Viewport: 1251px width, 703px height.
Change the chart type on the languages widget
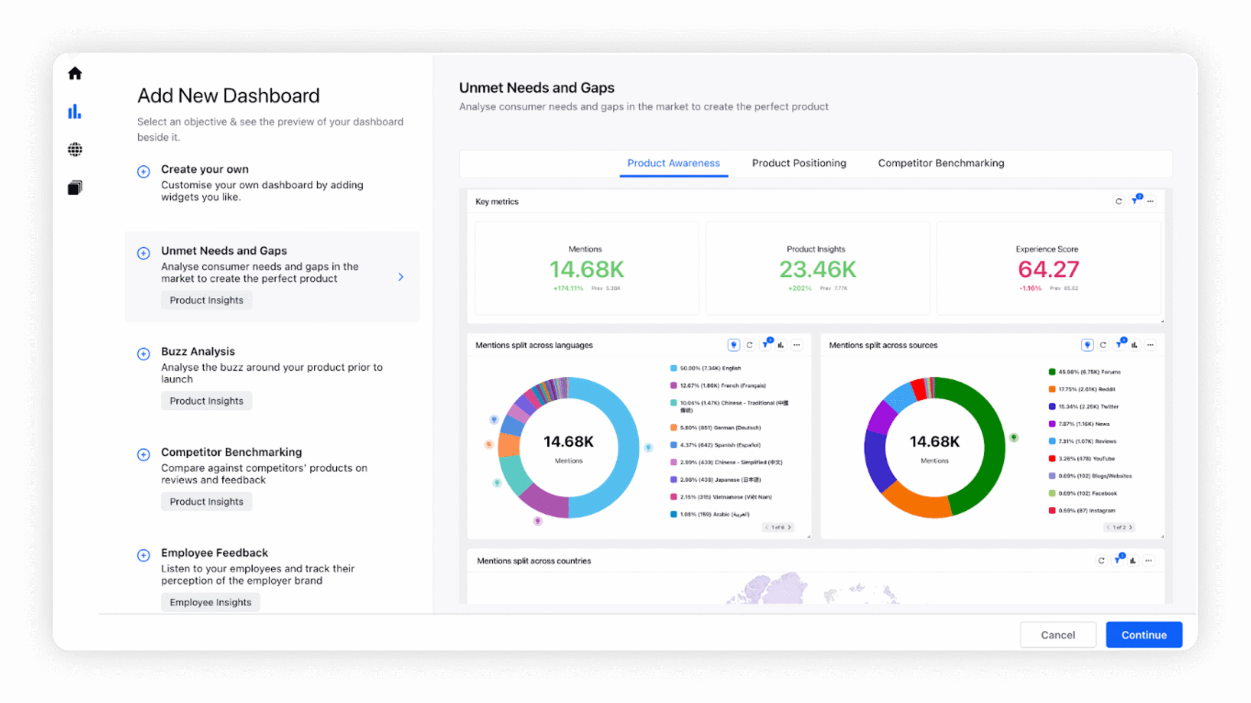[x=781, y=345]
